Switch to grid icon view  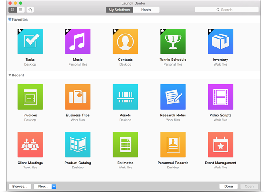pos(13,10)
